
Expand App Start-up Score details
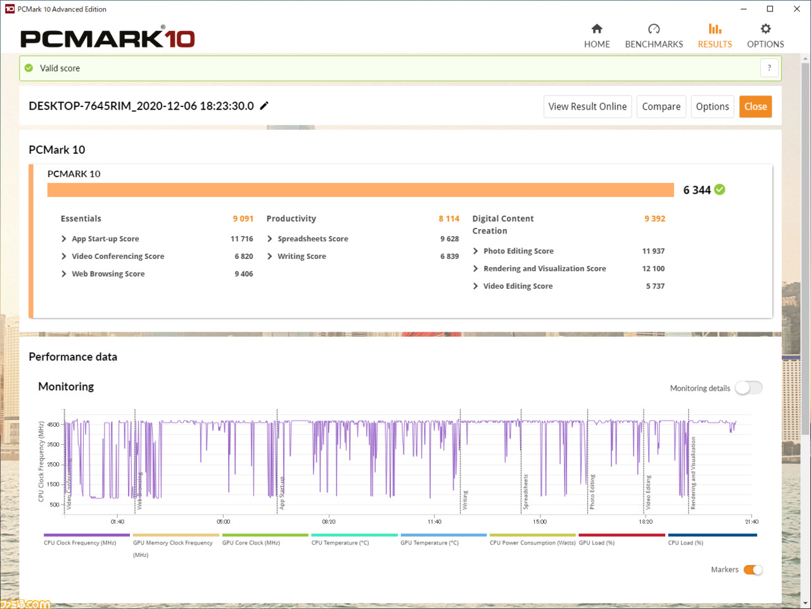[x=64, y=239]
